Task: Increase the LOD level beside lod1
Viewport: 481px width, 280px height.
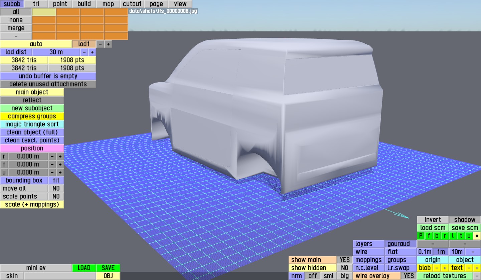Action: point(108,44)
